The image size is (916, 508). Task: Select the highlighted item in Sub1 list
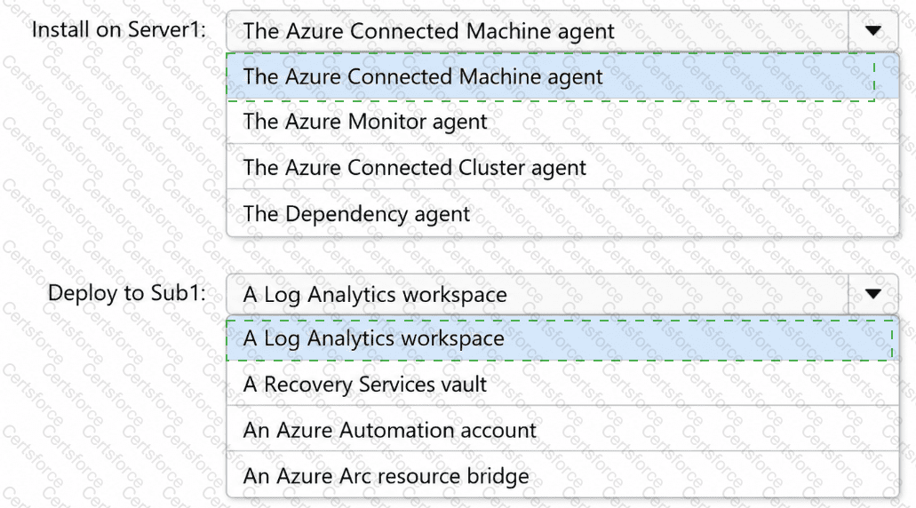click(562, 338)
